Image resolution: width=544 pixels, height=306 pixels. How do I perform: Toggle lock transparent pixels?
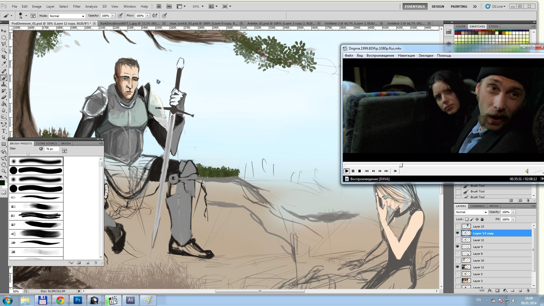point(467,219)
